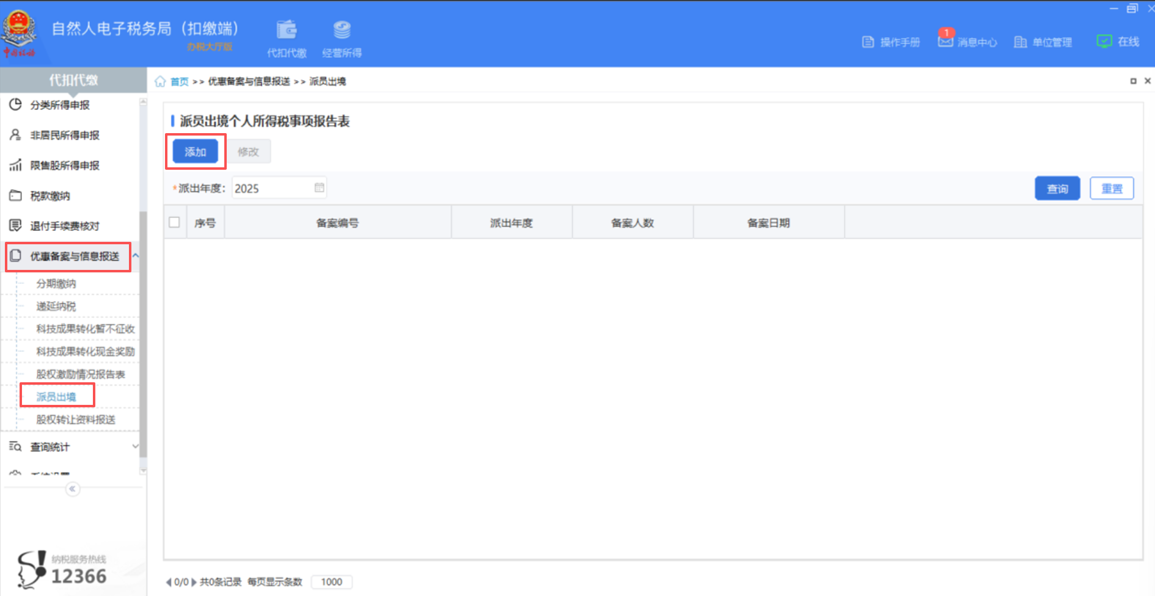Collapse the sidebar with the « button
Image resolution: width=1155 pixels, height=596 pixels.
click(73, 489)
